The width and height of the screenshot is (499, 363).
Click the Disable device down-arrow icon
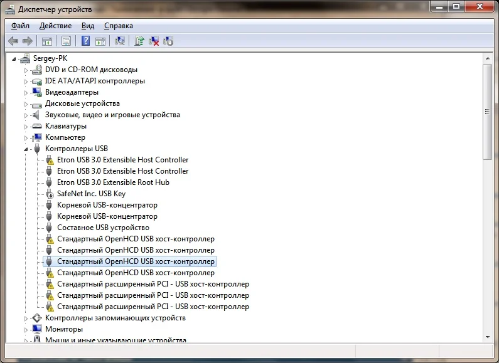(x=168, y=41)
